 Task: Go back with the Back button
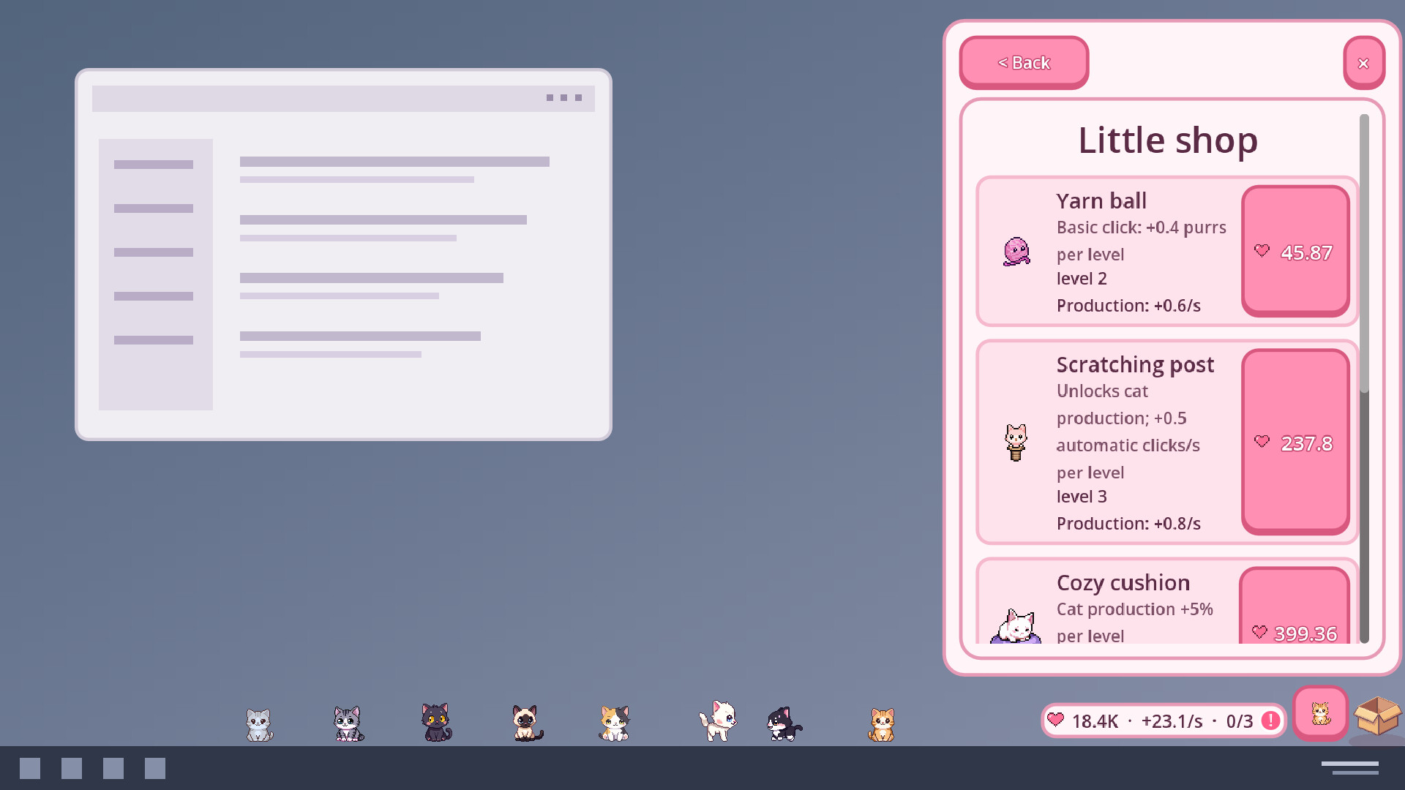(1024, 62)
